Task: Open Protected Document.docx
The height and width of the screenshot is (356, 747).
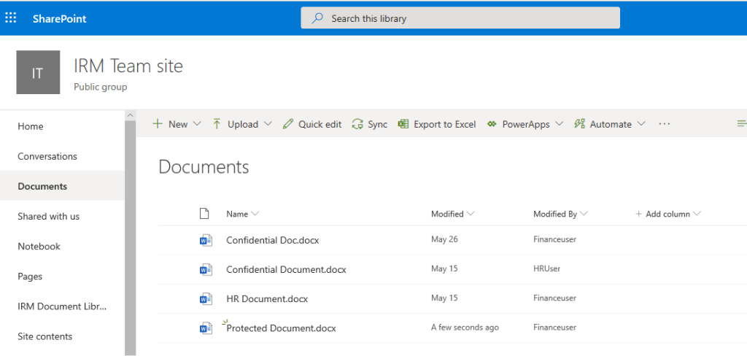Action: pyautogui.click(x=281, y=328)
